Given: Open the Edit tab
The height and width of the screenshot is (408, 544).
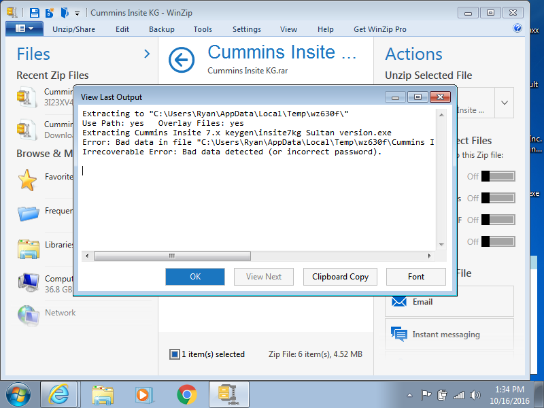Looking at the screenshot, I should click(x=122, y=29).
